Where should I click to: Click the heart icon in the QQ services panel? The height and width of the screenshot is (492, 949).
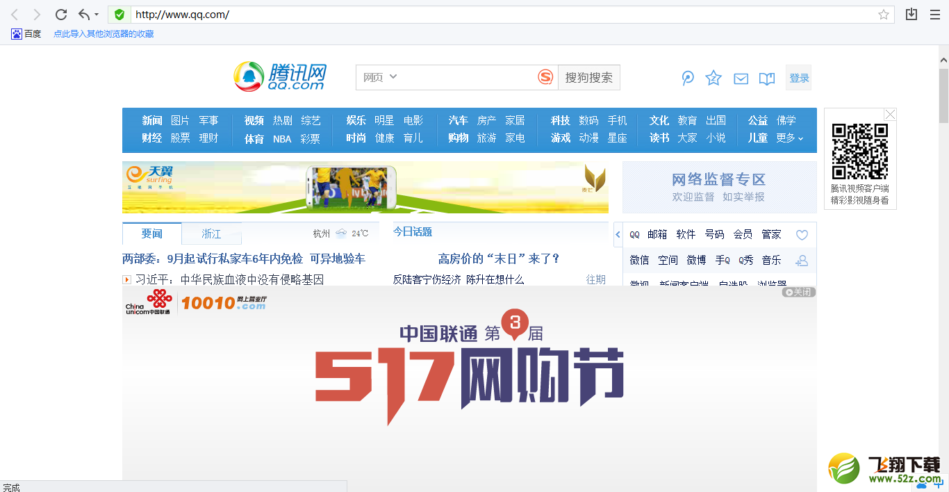tap(802, 235)
